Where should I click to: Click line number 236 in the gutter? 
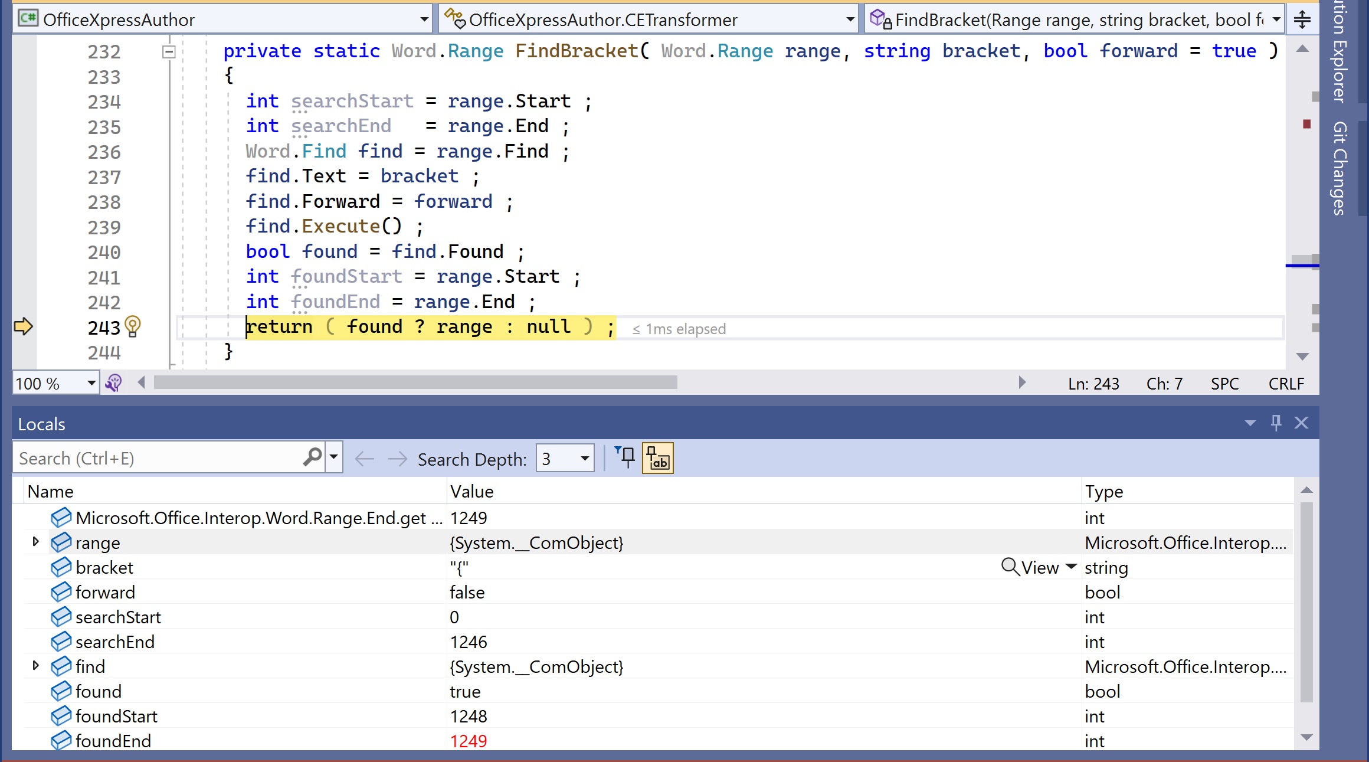tap(104, 152)
